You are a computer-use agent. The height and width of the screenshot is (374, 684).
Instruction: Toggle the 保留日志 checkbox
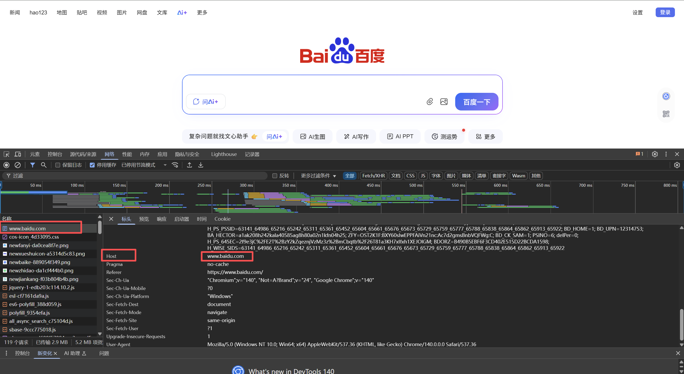click(57, 165)
